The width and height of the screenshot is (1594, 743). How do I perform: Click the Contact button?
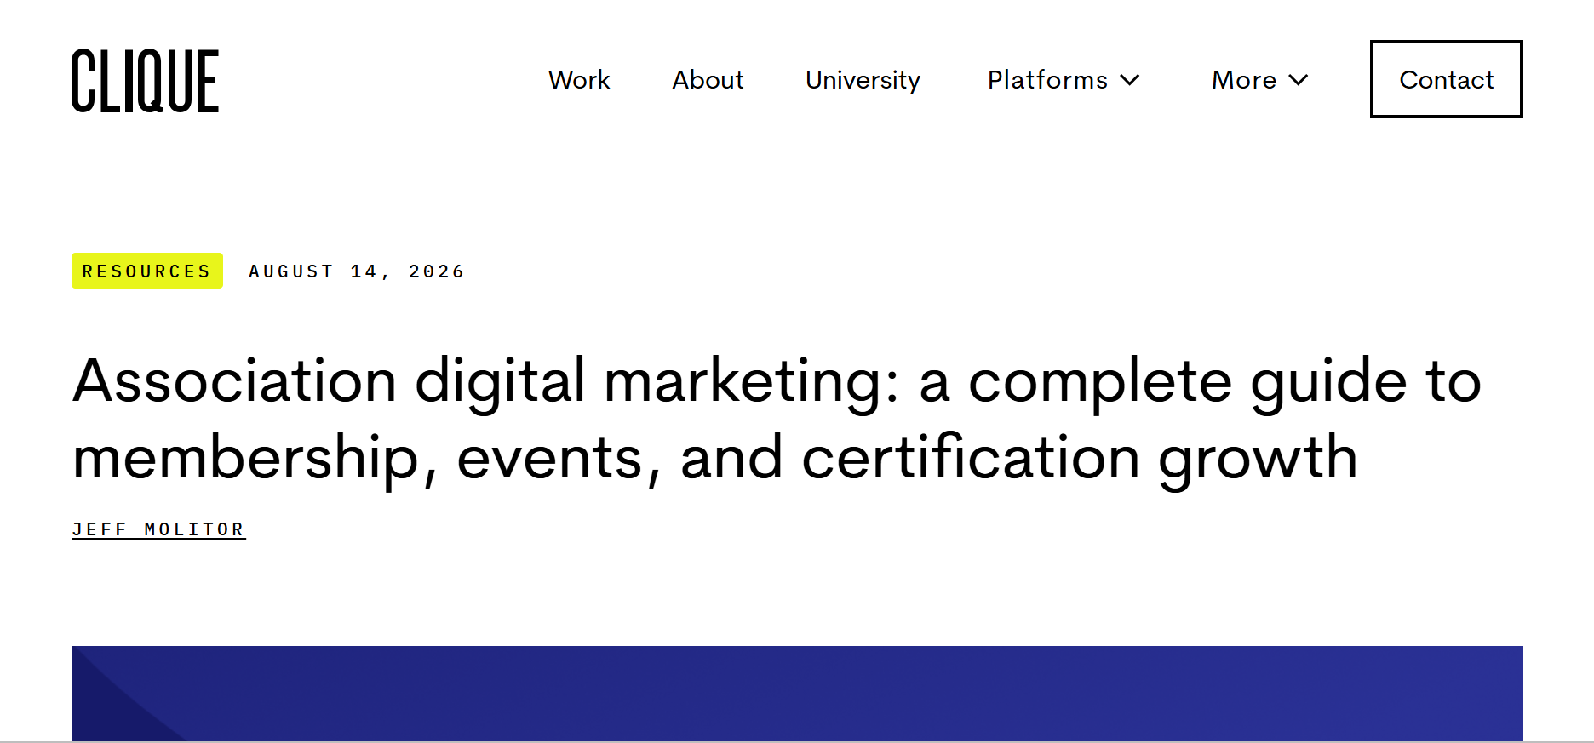[x=1446, y=79]
